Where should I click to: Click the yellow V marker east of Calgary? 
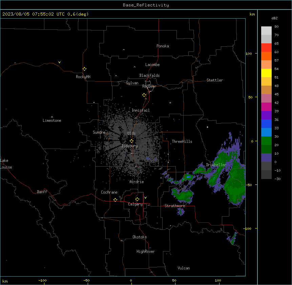tap(145, 198)
